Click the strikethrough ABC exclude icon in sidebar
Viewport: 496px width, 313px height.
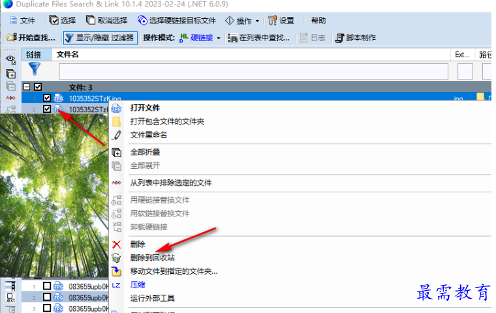10,98
